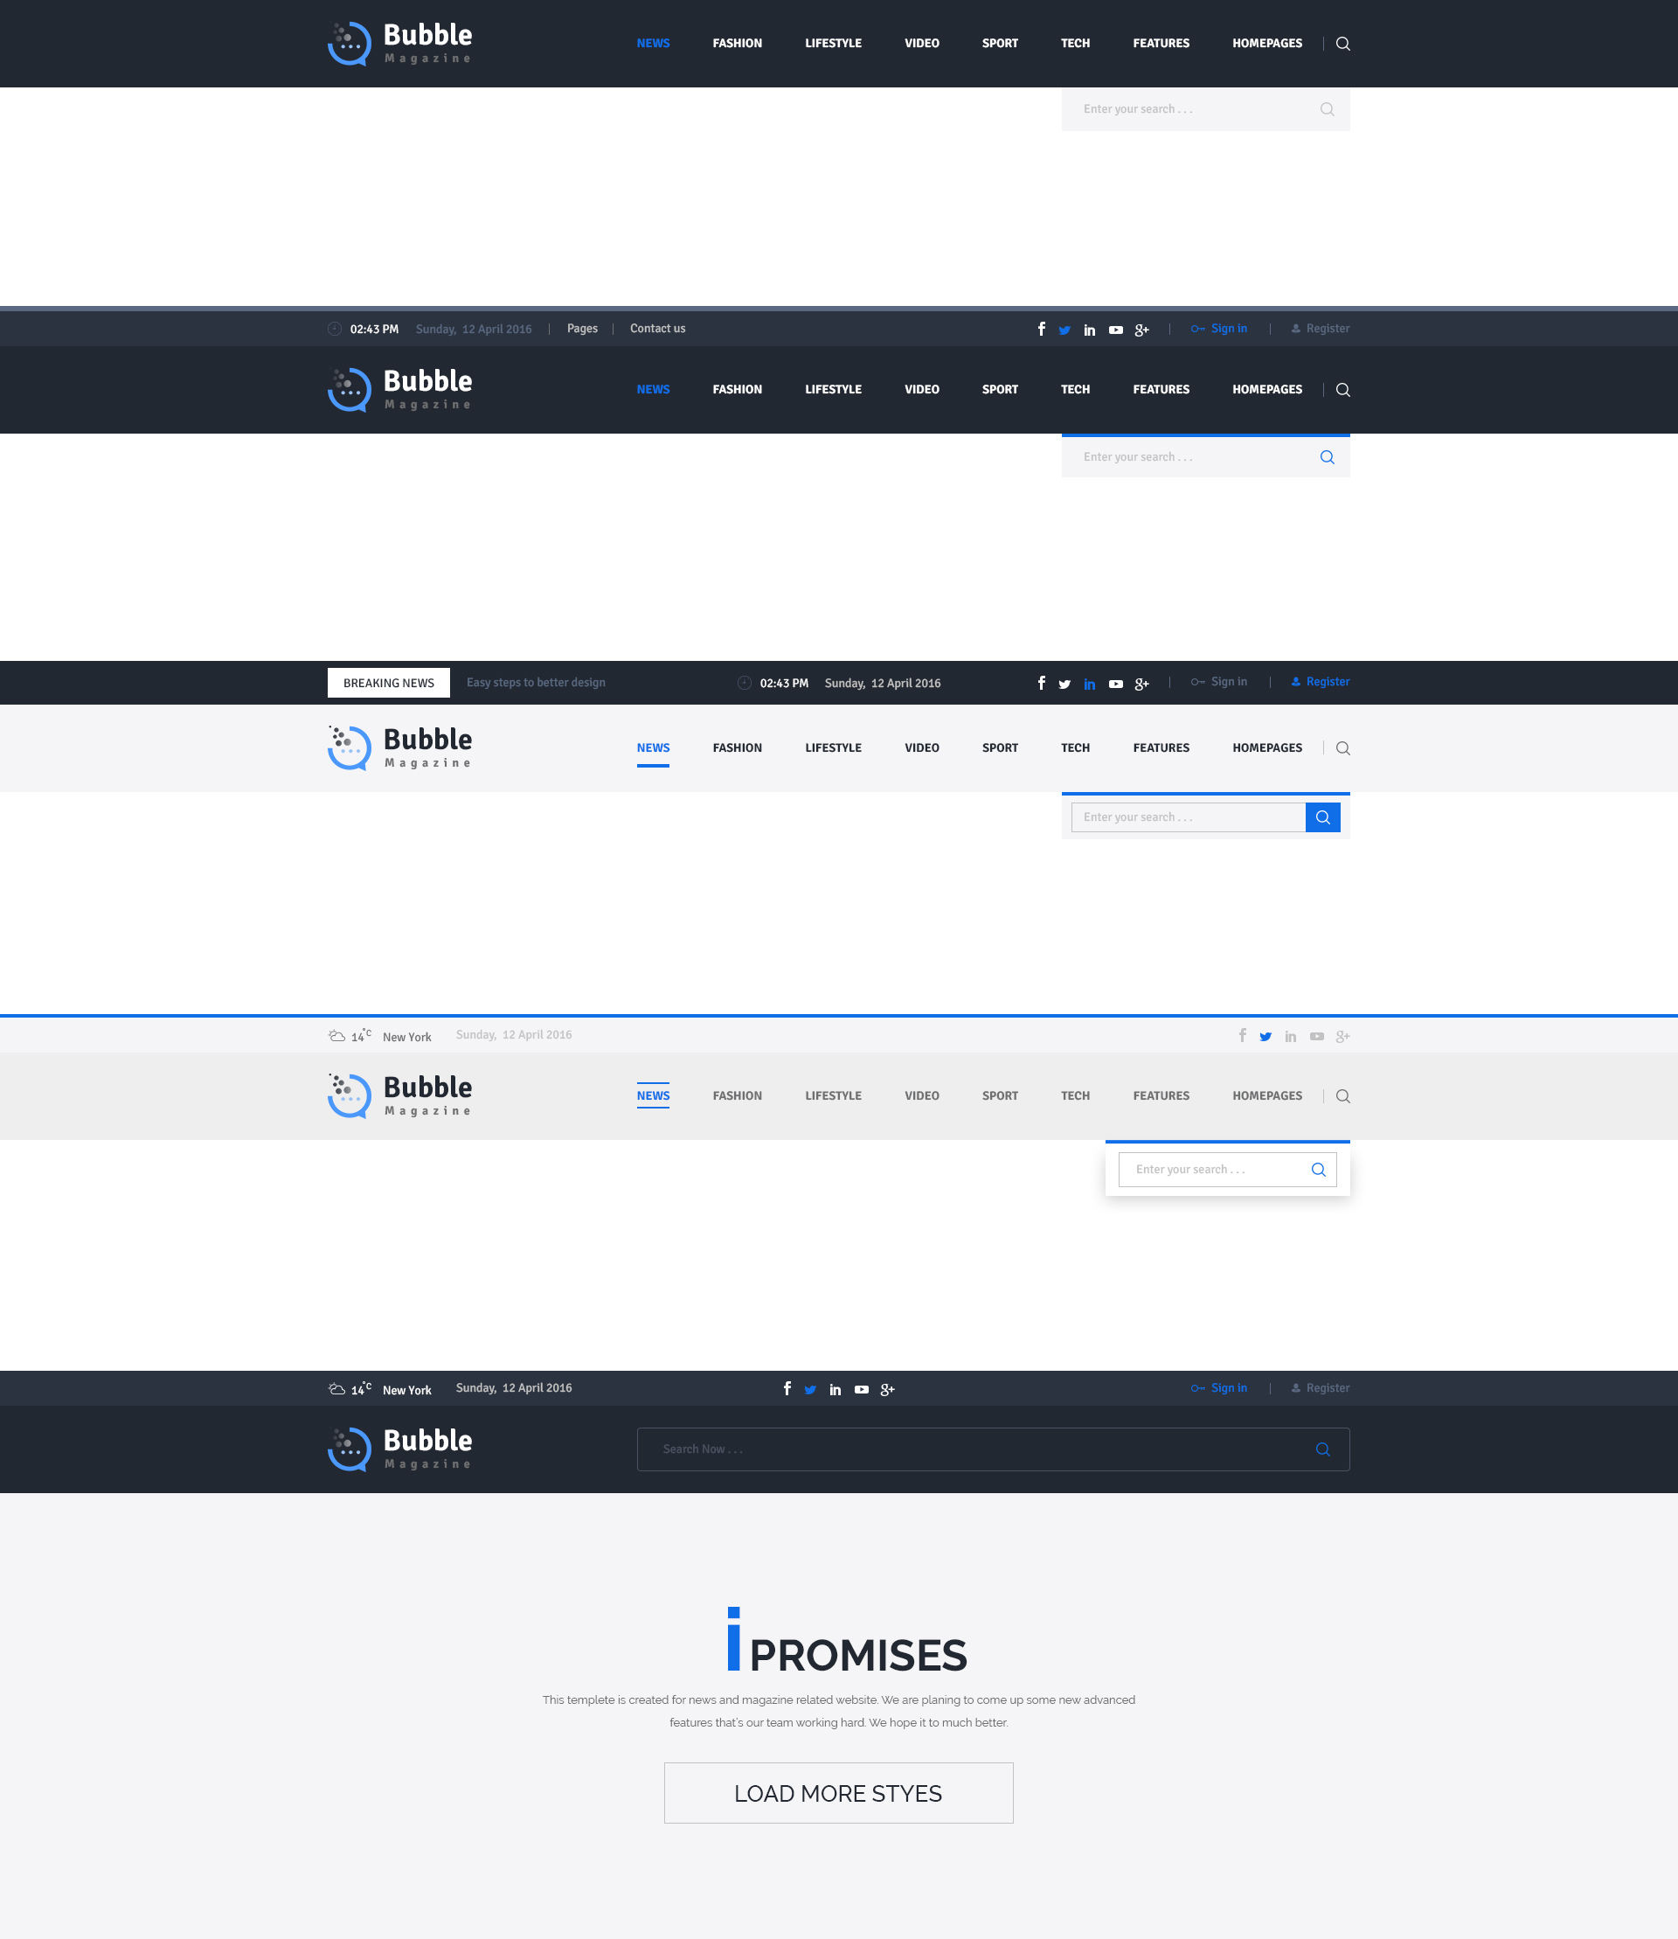Viewport: 1678px width, 1939px height.
Task: Click blue LinkedIn icon in breaking news bar
Action: click(1089, 684)
